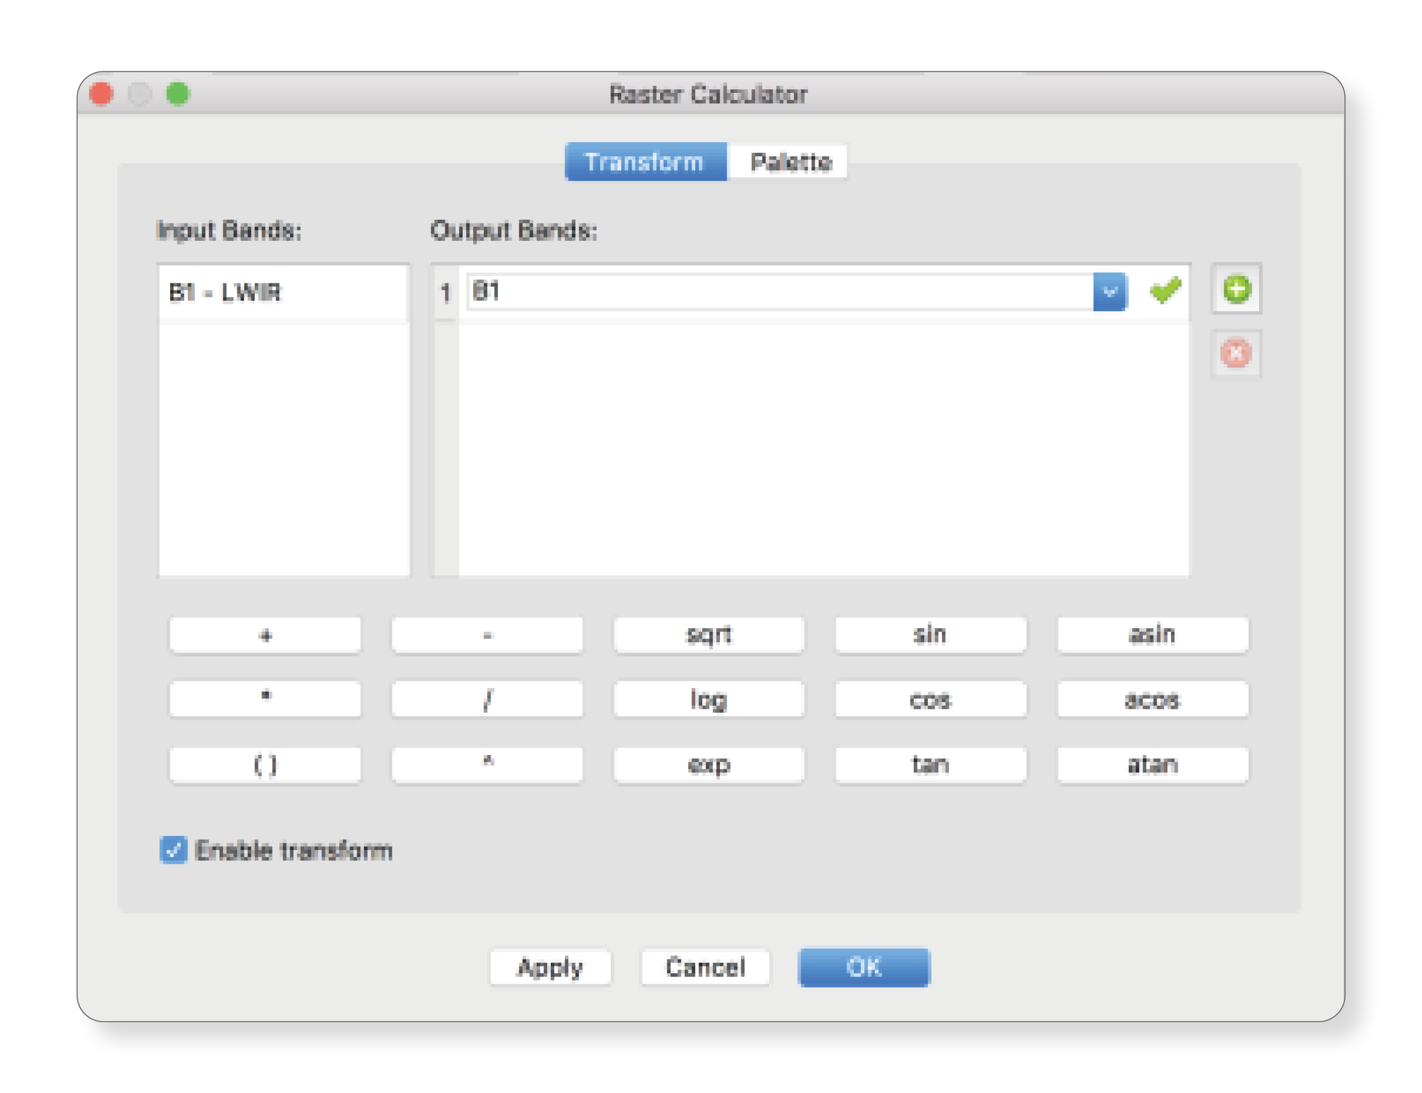The width and height of the screenshot is (1422, 1093).
Task: Click the green add output band icon
Action: coord(1236,290)
